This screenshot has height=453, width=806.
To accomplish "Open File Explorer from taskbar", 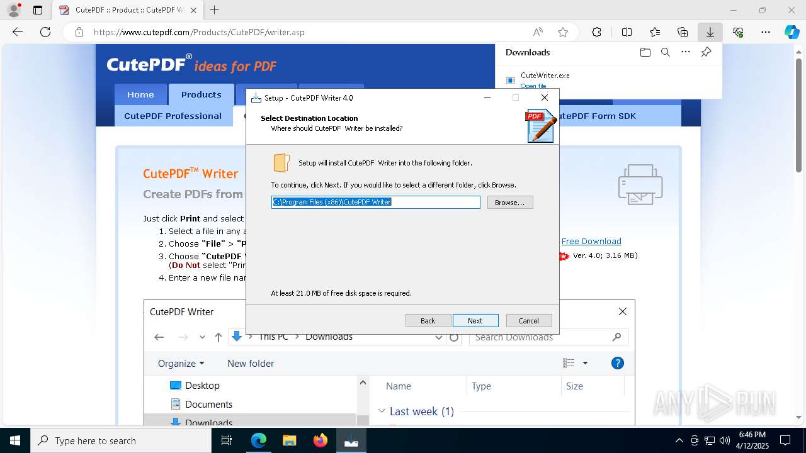I will pos(290,440).
